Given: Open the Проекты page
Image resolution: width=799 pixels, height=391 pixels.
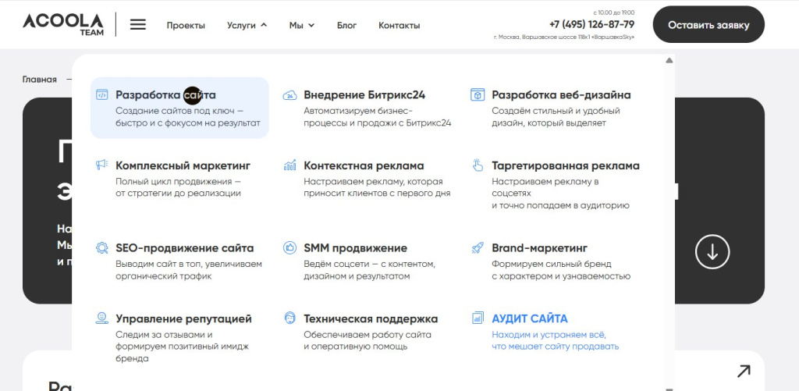Looking at the screenshot, I should [x=186, y=25].
